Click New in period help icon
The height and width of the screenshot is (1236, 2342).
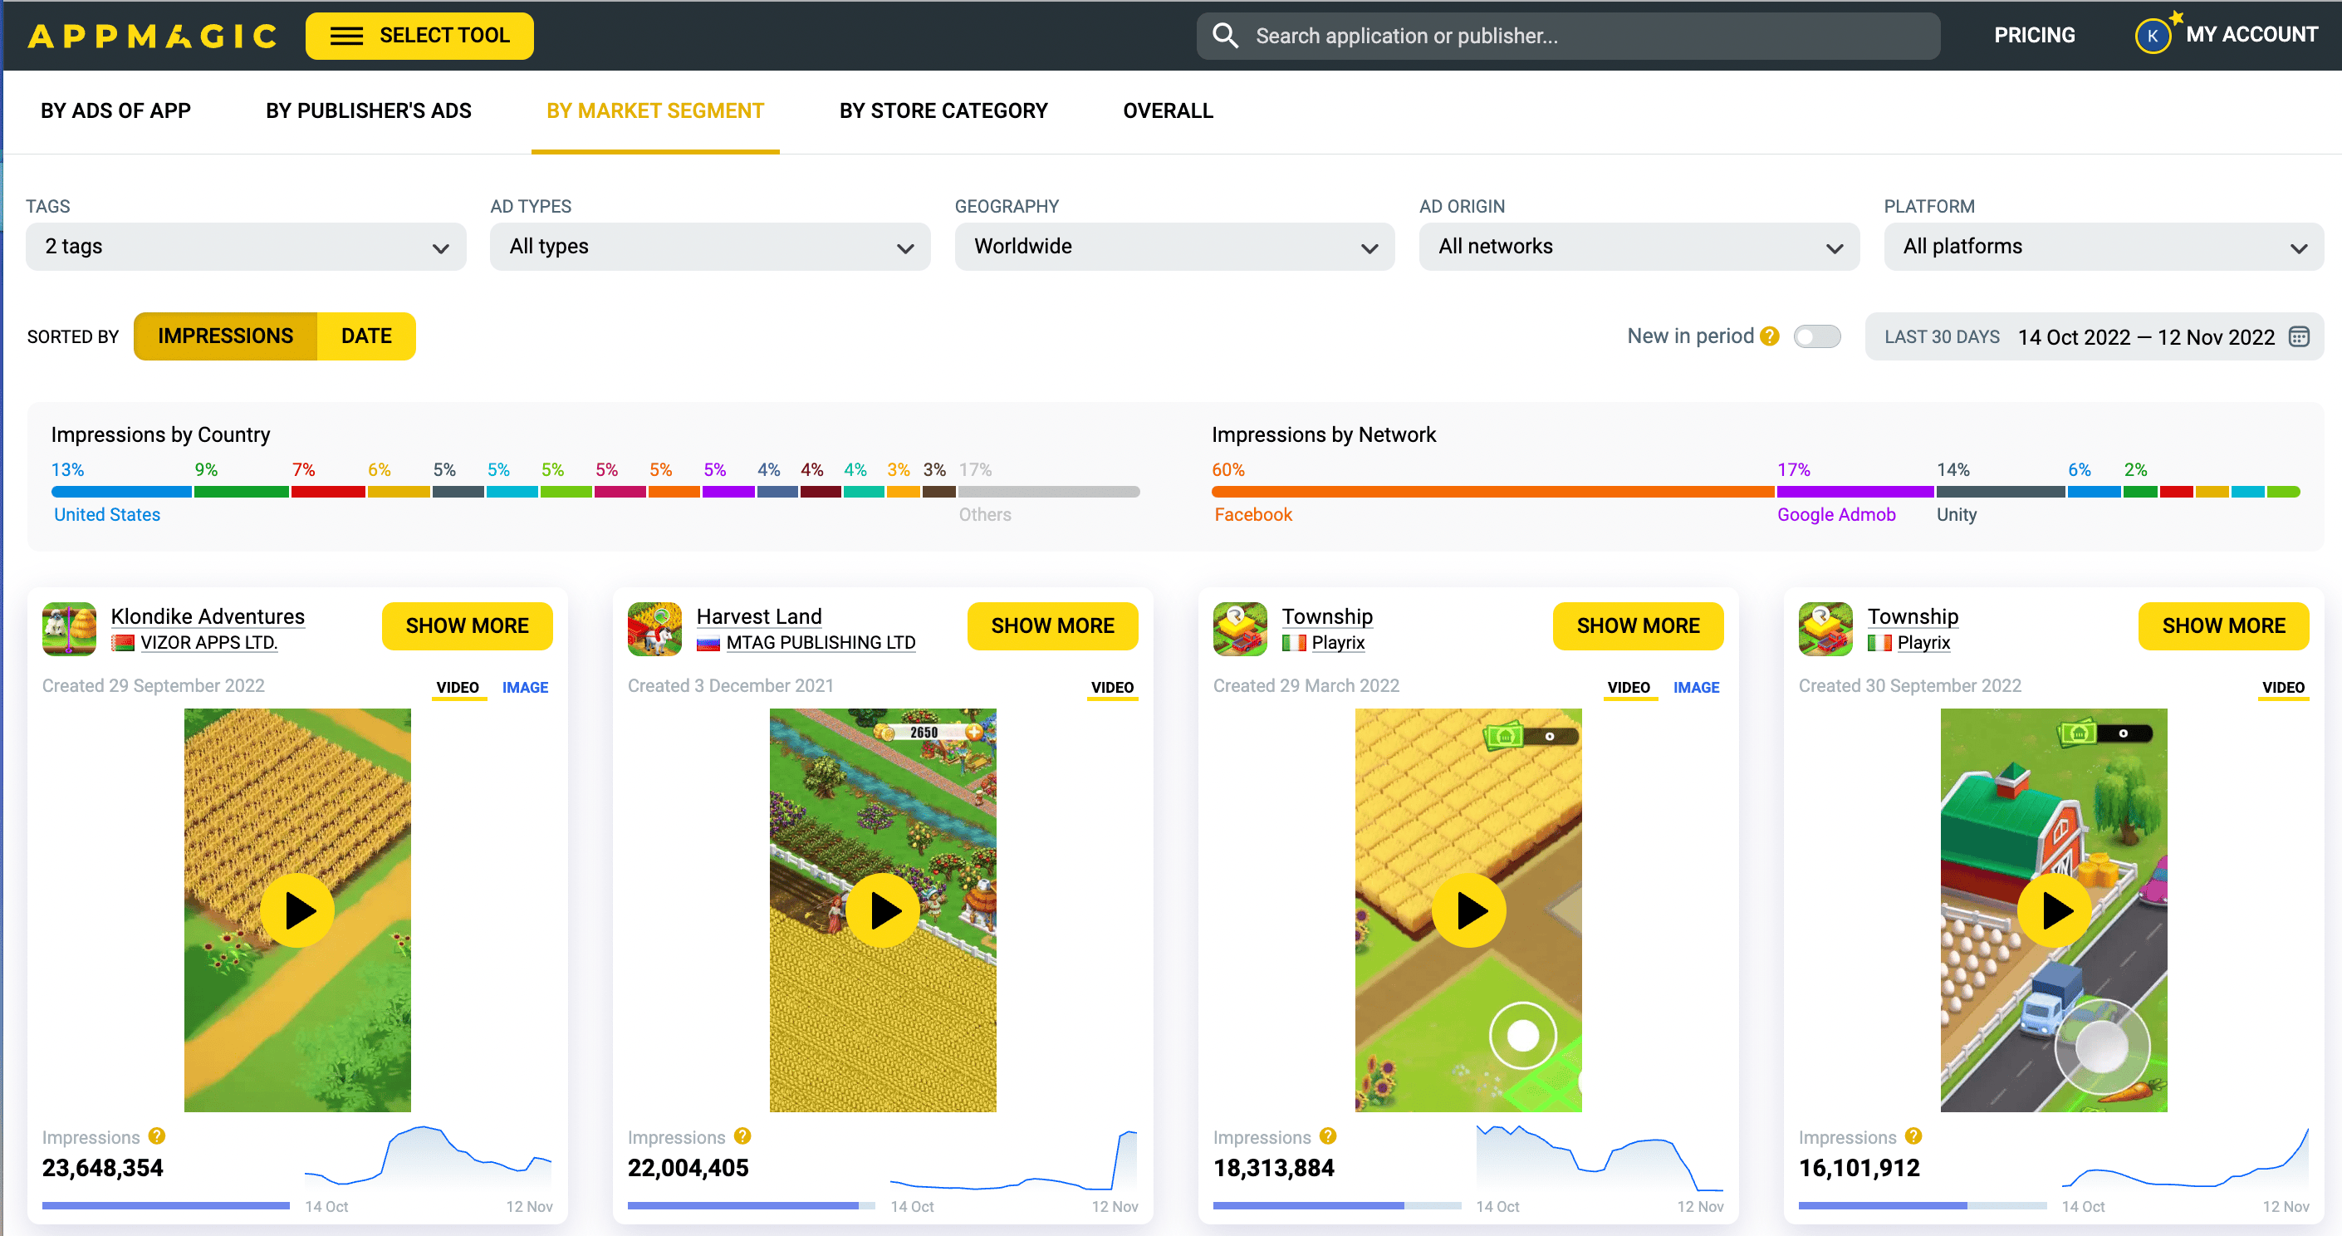click(1768, 336)
